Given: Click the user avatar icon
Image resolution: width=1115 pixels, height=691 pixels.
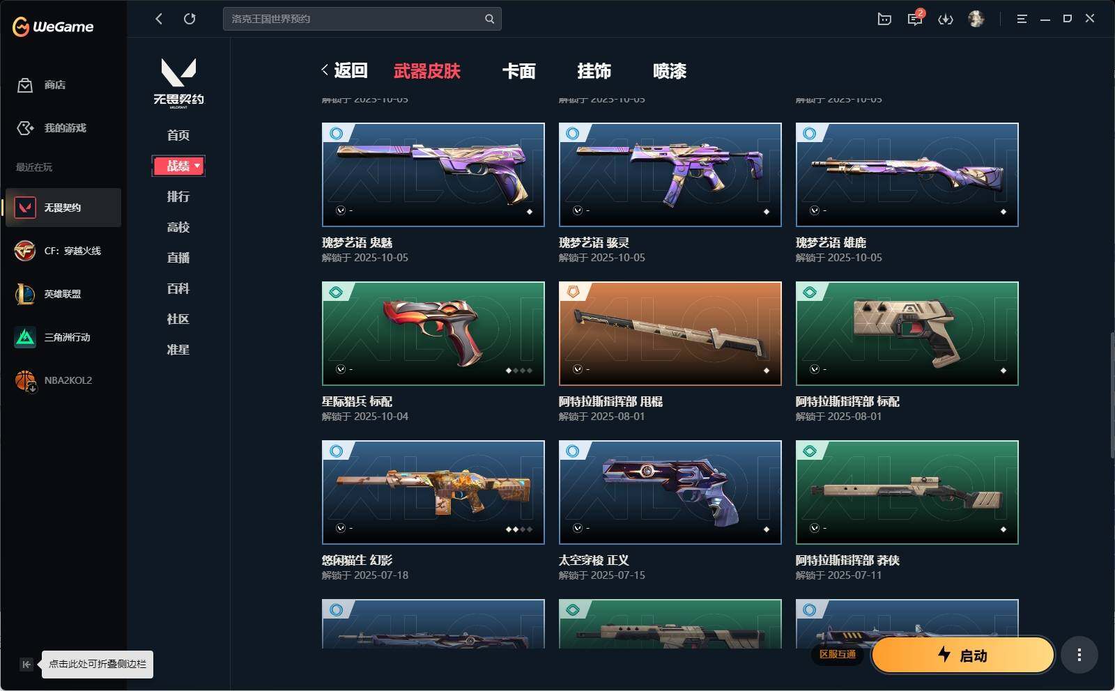Looking at the screenshot, I should pos(976,19).
